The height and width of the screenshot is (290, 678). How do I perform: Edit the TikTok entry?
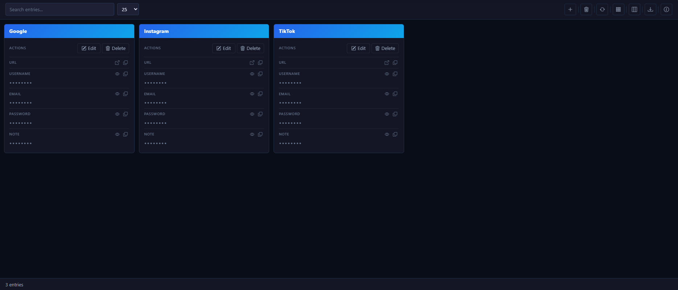pos(358,49)
